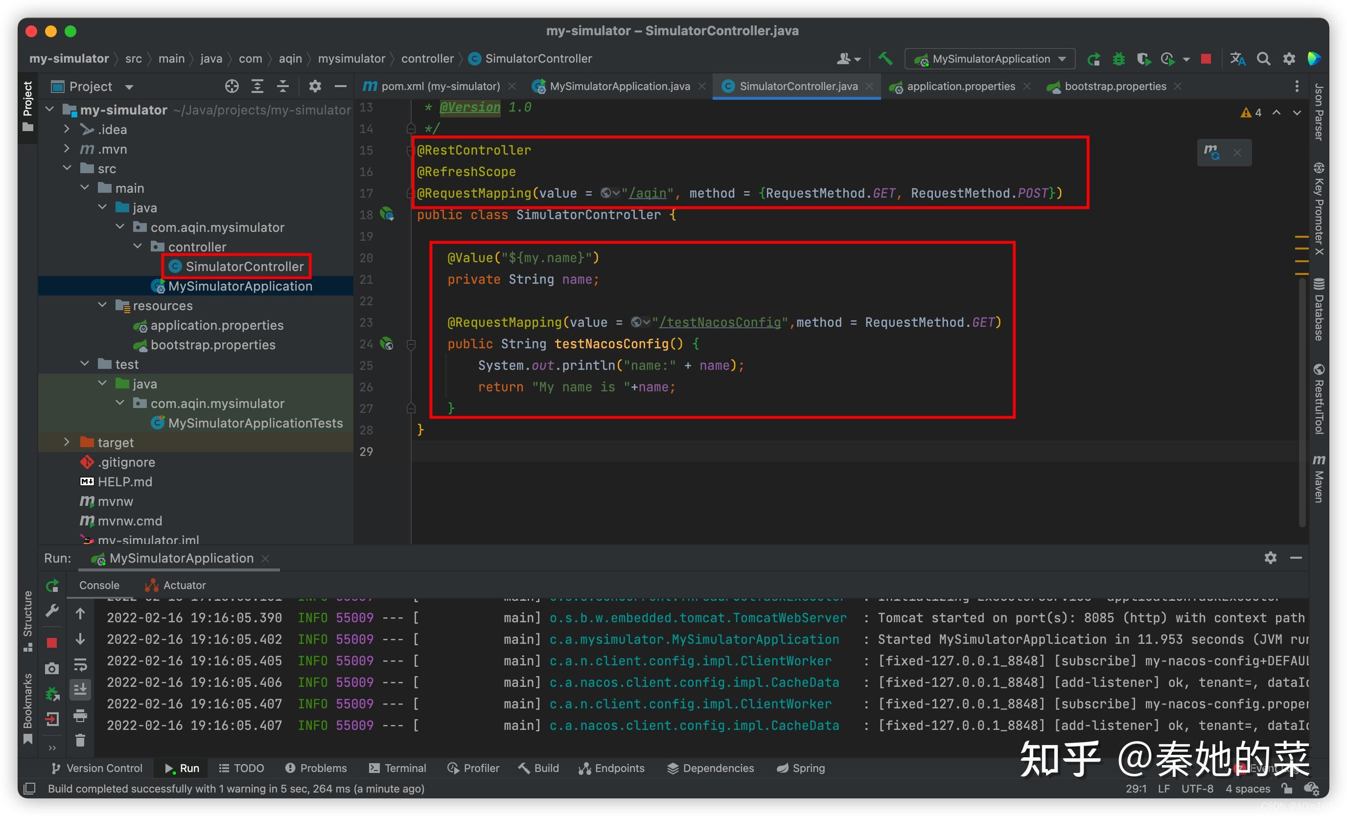Stop the running application with red square
This screenshot has width=1347, height=816.
pyautogui.click(x=1206, y=59)
